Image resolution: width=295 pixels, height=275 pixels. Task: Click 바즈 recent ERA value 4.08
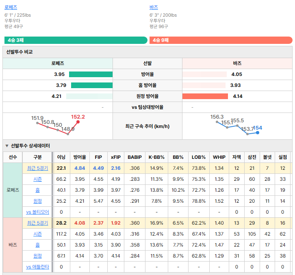point(80,223)
